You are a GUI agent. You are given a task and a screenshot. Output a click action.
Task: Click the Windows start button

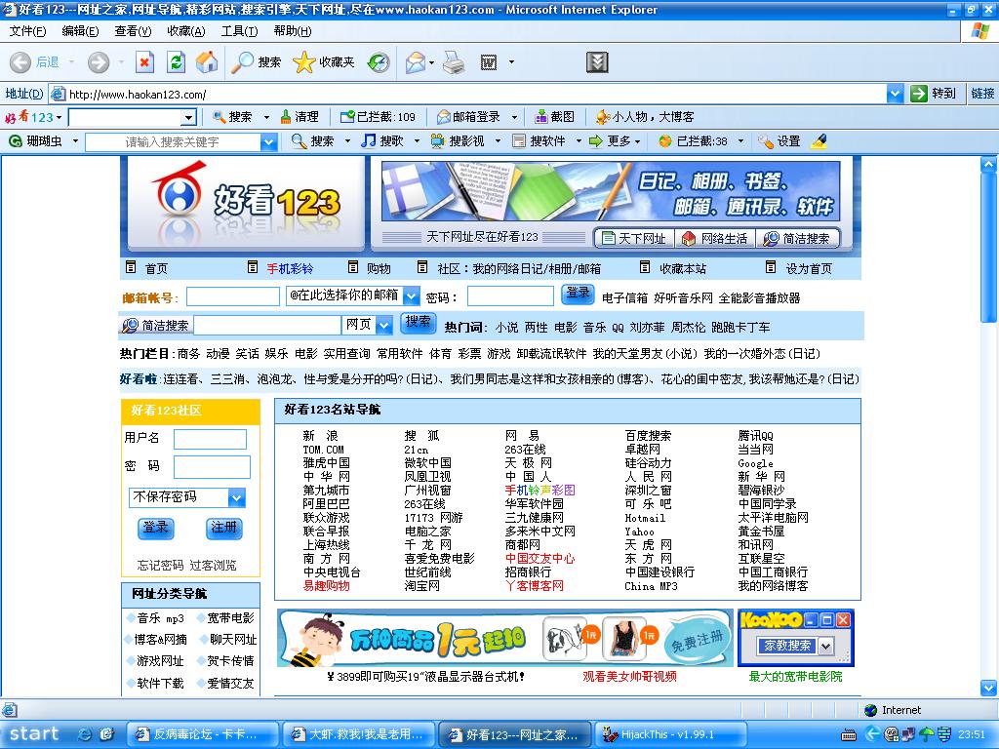pyautogui.click(x=34, y=733)
